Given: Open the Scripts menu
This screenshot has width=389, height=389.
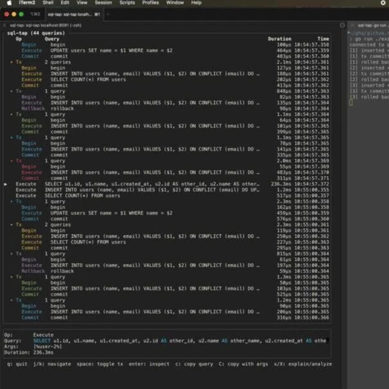Looking at the screenshot, I should pyautogui.click(x=127, y=3).
